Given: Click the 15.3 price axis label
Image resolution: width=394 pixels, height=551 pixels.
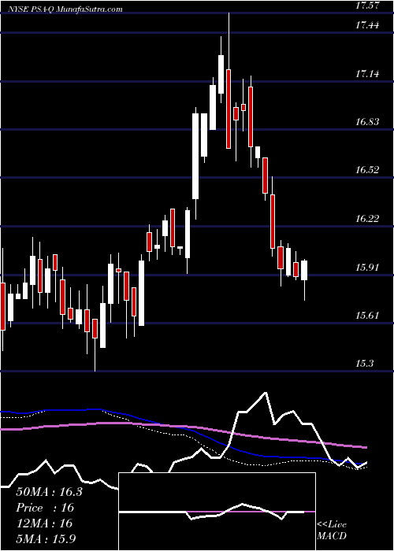Looking at the screenshot, I should tap(364, 364).
